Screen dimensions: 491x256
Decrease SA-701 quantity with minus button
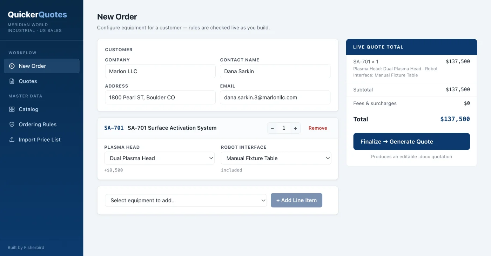click(272, 128)
